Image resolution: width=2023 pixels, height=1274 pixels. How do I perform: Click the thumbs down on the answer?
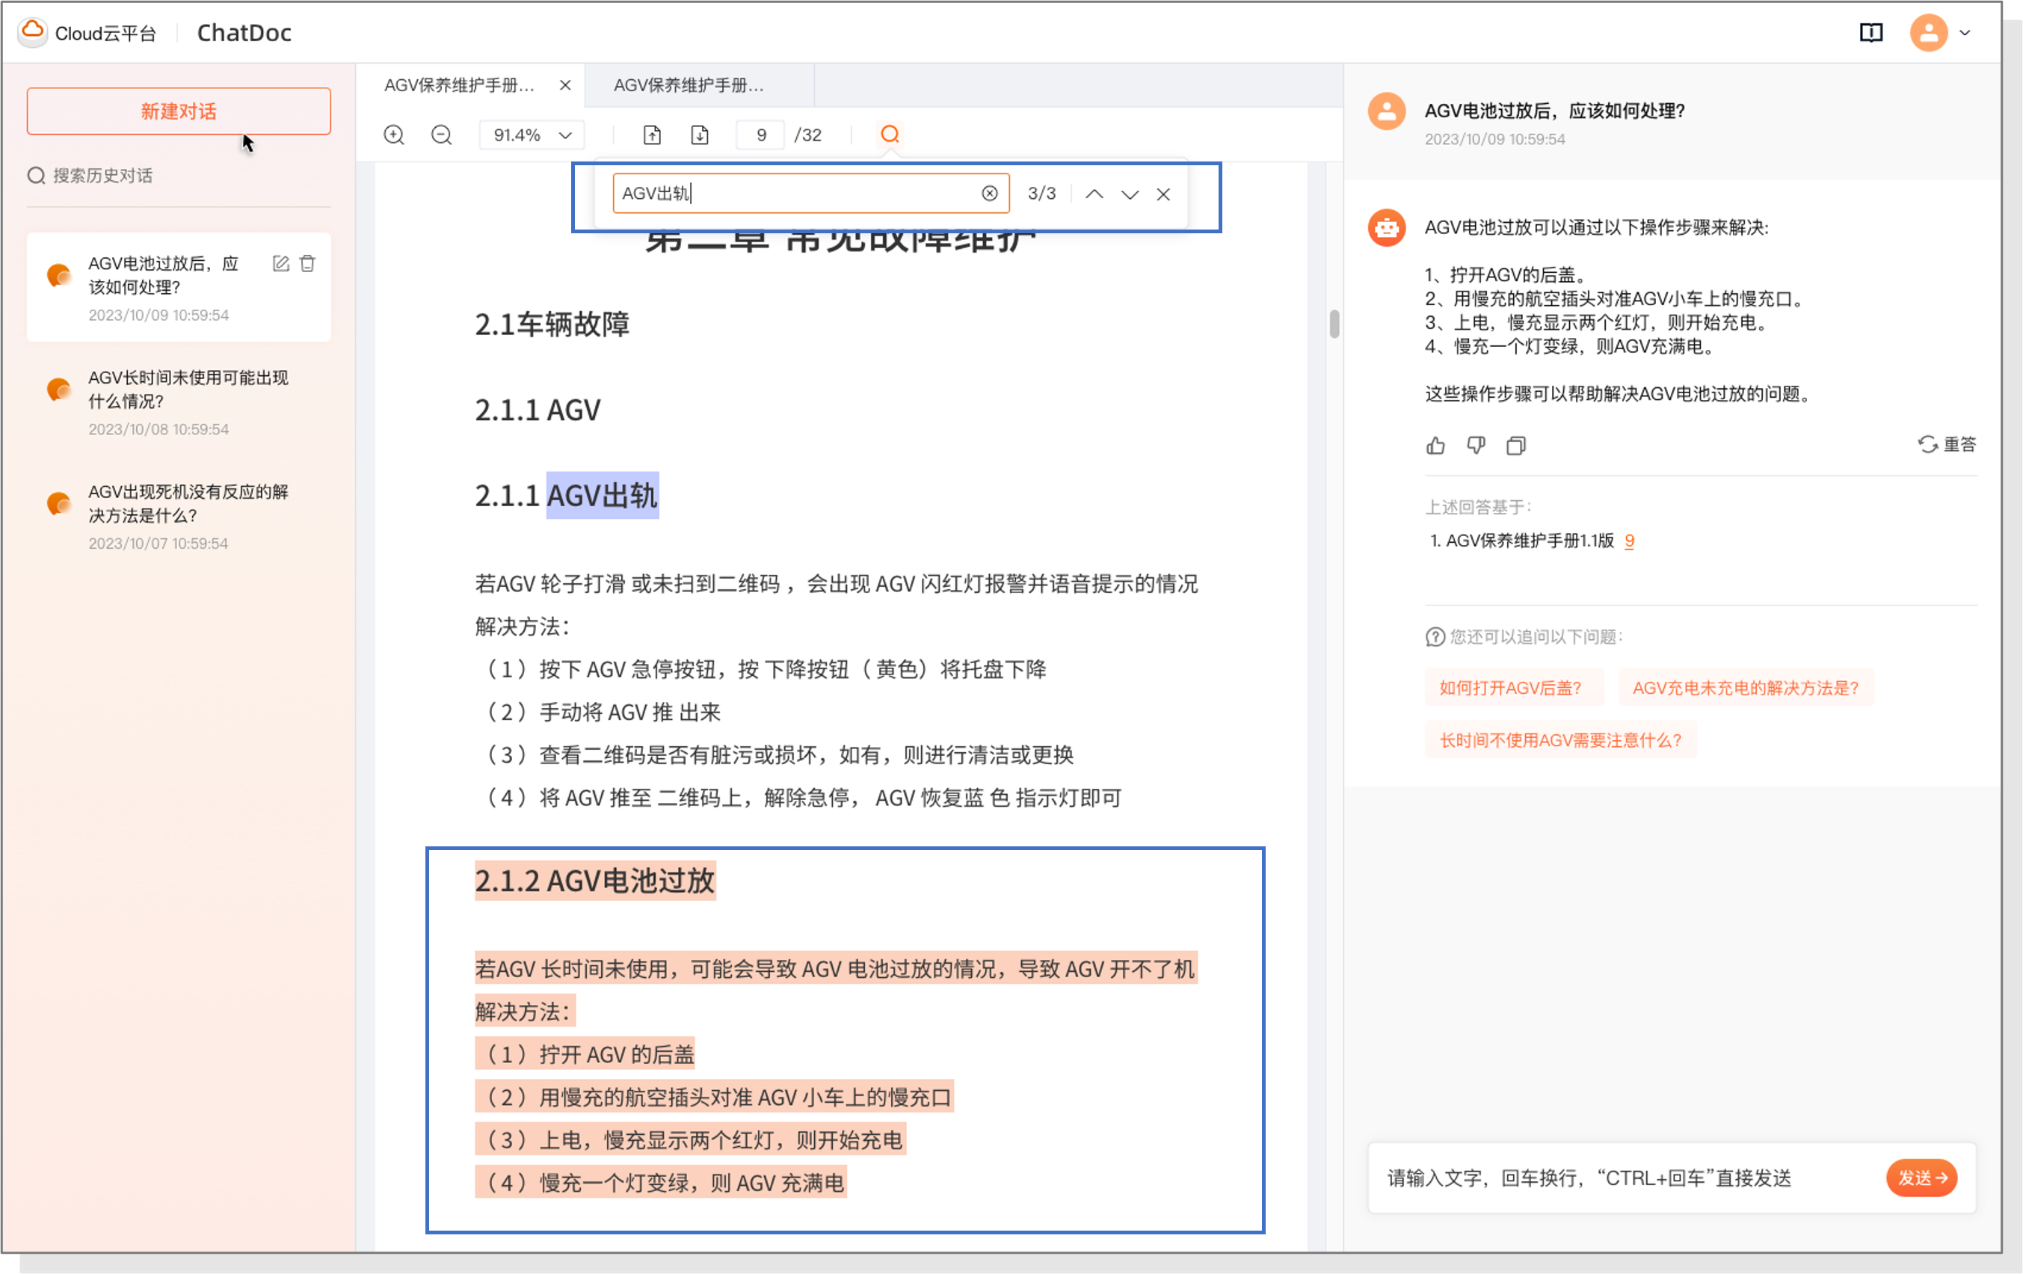point(1475,446)
